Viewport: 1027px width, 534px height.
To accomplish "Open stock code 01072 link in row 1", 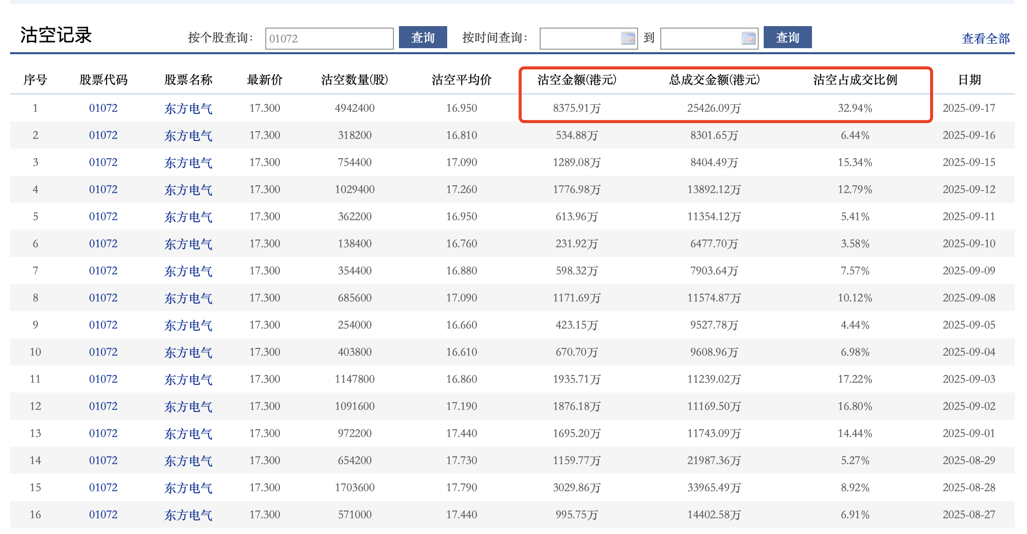I will pos(103,108).
